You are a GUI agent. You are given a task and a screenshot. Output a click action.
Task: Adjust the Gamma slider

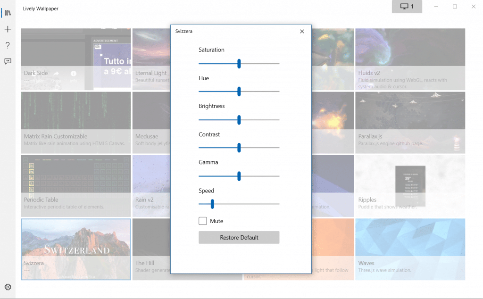coord(239,176)
